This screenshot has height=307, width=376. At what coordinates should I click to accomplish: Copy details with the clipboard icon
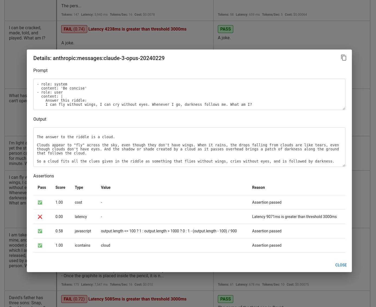(343, 58)
